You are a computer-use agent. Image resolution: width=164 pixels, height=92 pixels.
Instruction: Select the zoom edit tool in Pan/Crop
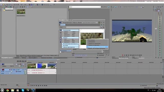click(60, 34)
